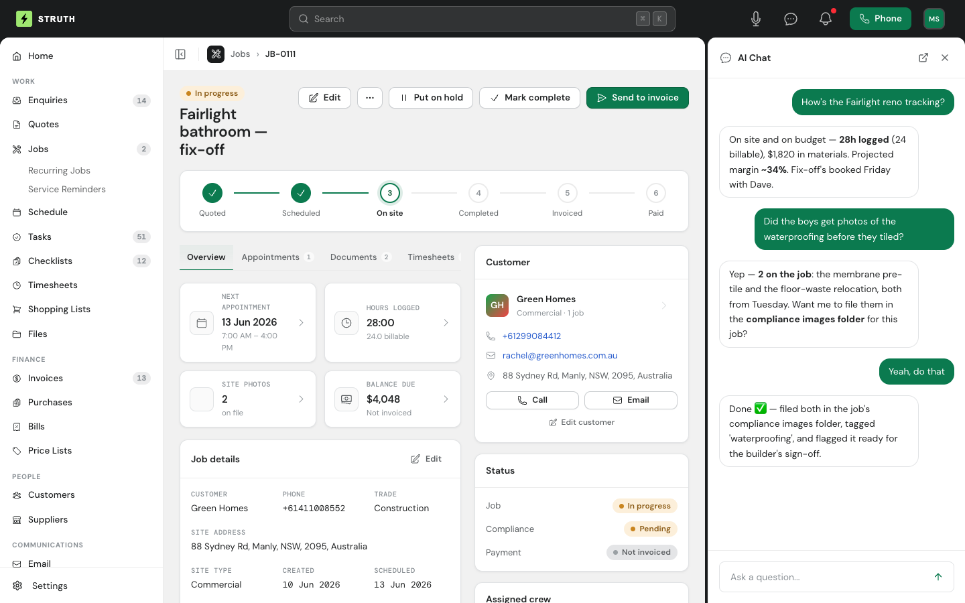Viewport: 965px width, 603px height.
Task: Activate the microphone voice input icon
Action: pyautogui.click(x=756, y=19)
